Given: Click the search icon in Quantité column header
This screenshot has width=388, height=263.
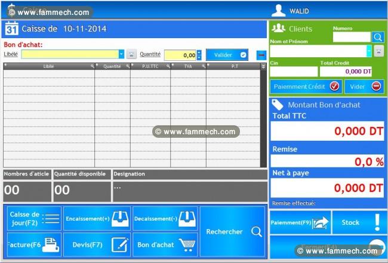Looking at the screenshot, I should click(128, 66).
